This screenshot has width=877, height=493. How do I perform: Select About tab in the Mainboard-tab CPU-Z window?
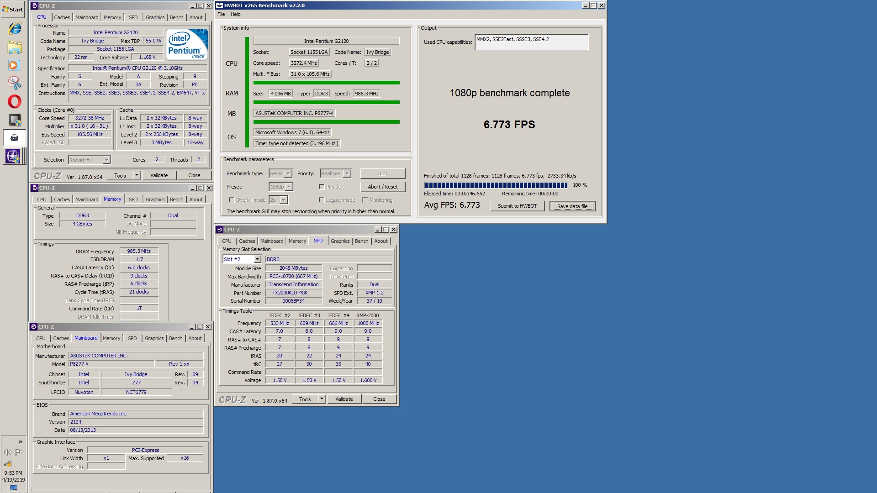pyautogui.click(x=195, y=338)
